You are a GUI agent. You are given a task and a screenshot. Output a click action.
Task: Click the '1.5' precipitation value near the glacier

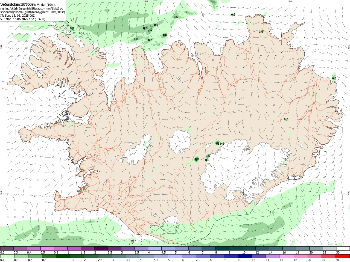coord(217,144)
